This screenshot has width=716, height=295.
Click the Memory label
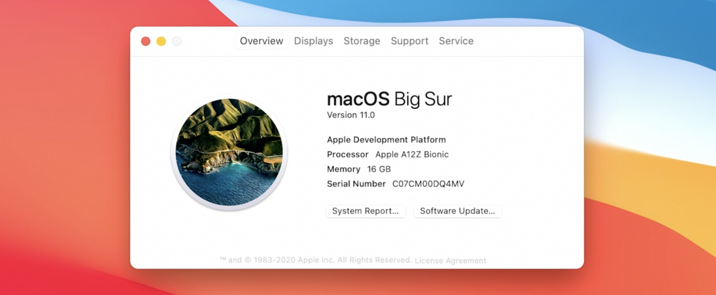[x=343, y=169]
